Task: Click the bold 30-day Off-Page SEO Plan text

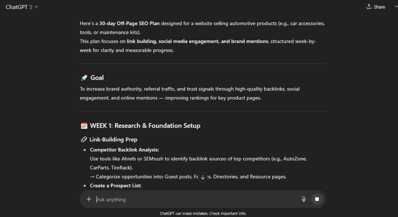Action: (129, 23)
